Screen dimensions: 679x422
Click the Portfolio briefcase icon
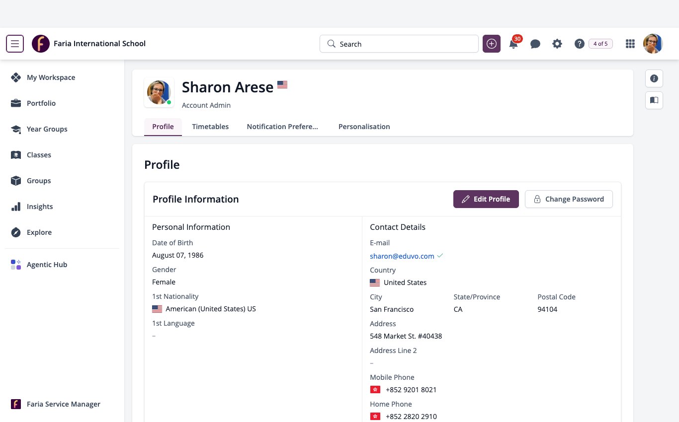pos(16,103)
